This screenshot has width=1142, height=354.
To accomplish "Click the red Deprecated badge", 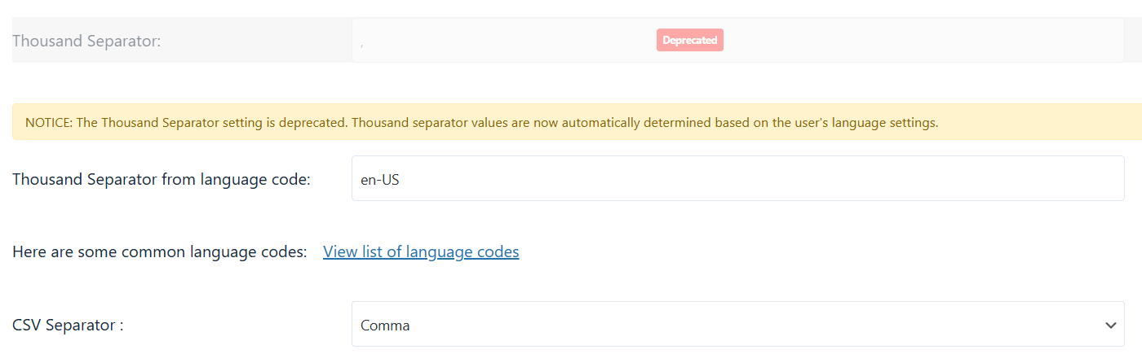I will [689, 40].
